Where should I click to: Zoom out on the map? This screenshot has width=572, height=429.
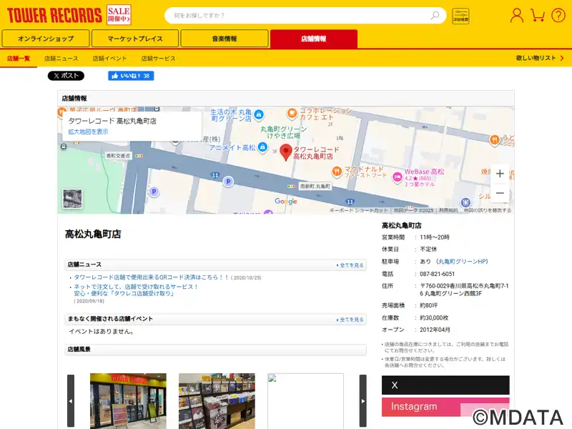[500, 193]
